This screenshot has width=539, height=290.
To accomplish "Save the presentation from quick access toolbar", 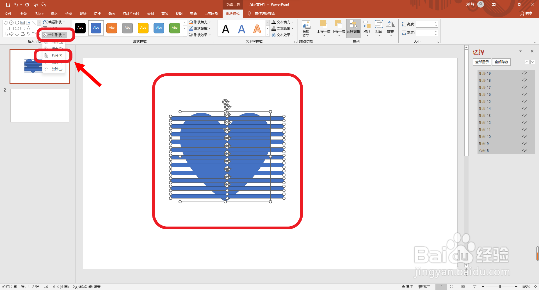I will (x=8, y=4).
